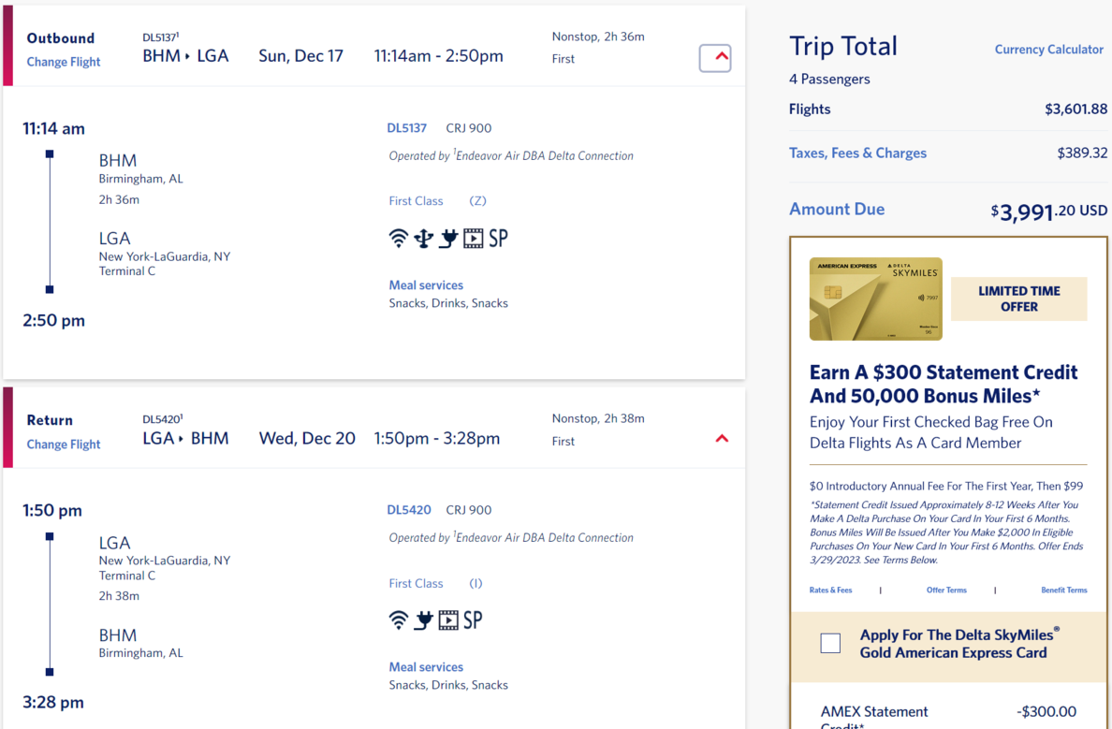1112x729 pixels.
Task: Open the Currency Calculator
Action: pos(1048,50)
